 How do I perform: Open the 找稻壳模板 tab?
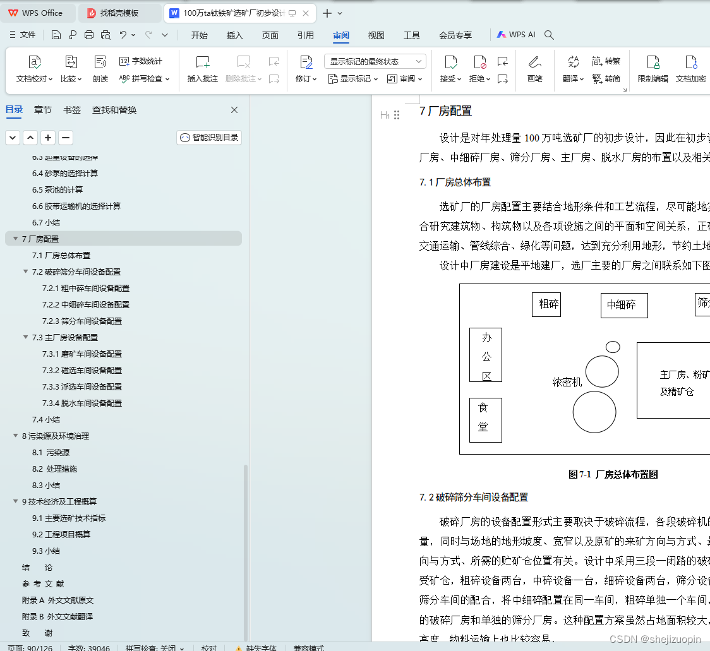point(119,13)
